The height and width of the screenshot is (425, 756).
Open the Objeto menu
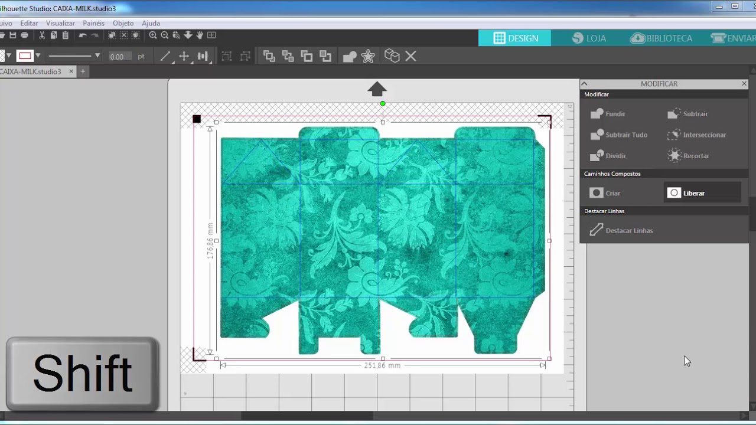pos(123,23)
